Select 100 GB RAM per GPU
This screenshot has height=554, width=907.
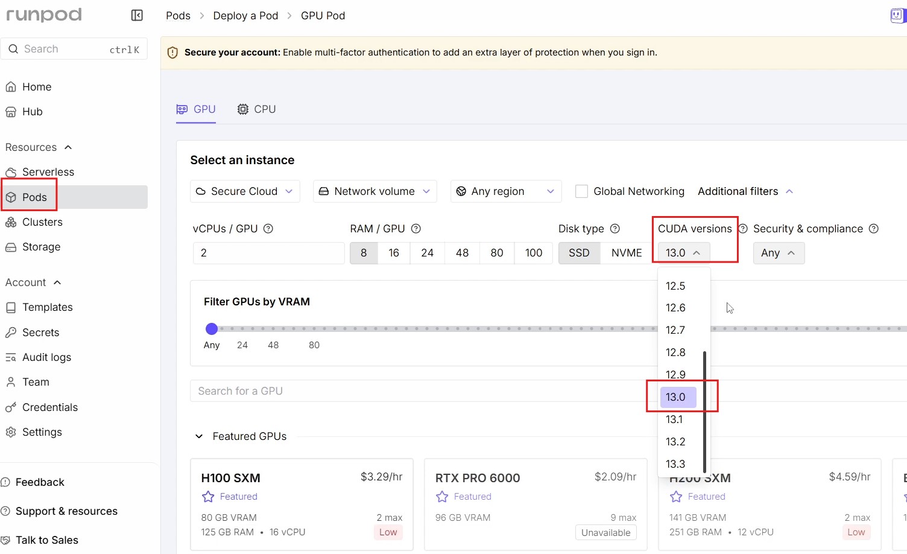coord(534,253)
